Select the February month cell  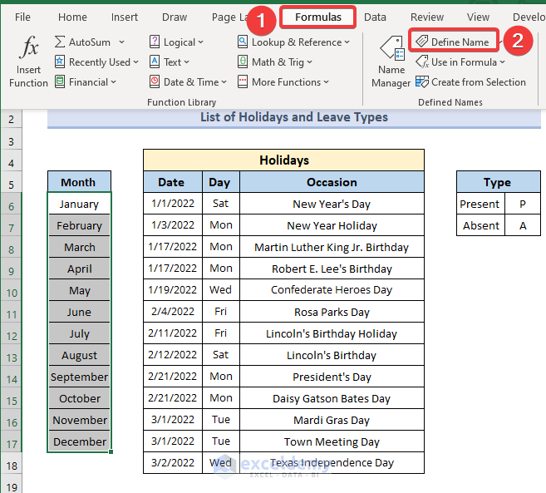pyautogui.click(x=80, y=225)
